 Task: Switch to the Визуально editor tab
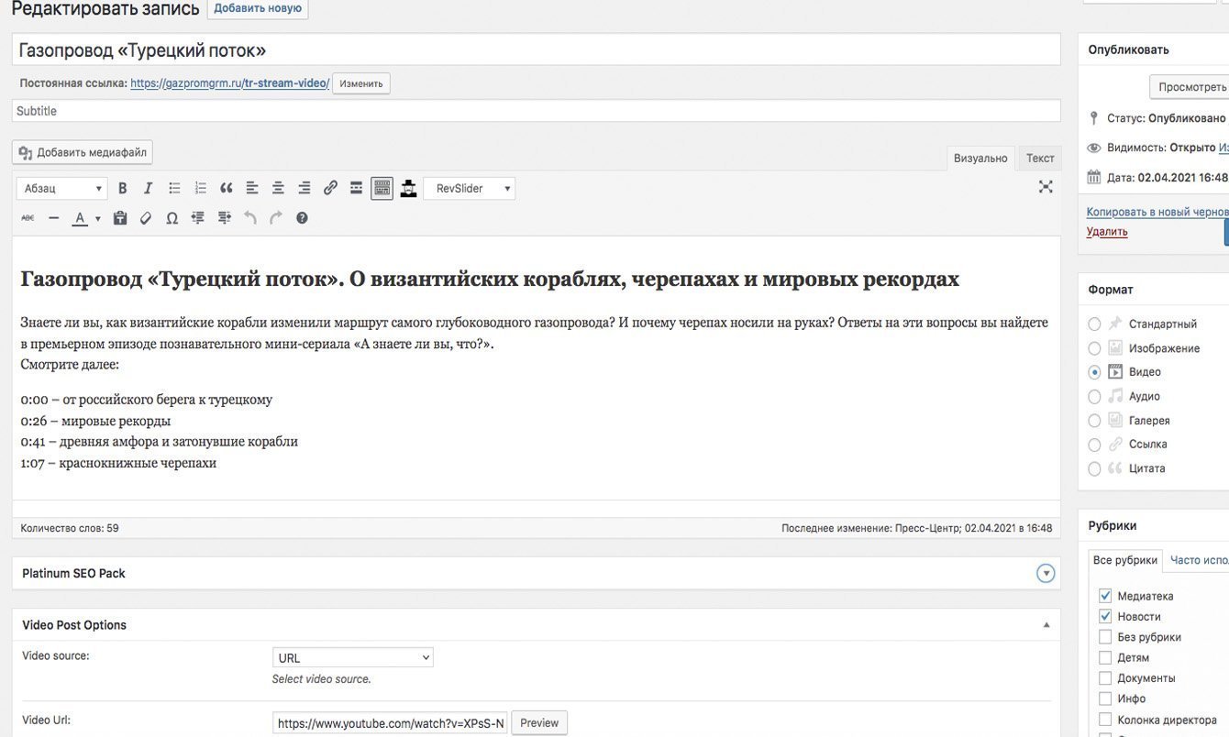click(x=980, y=159)
